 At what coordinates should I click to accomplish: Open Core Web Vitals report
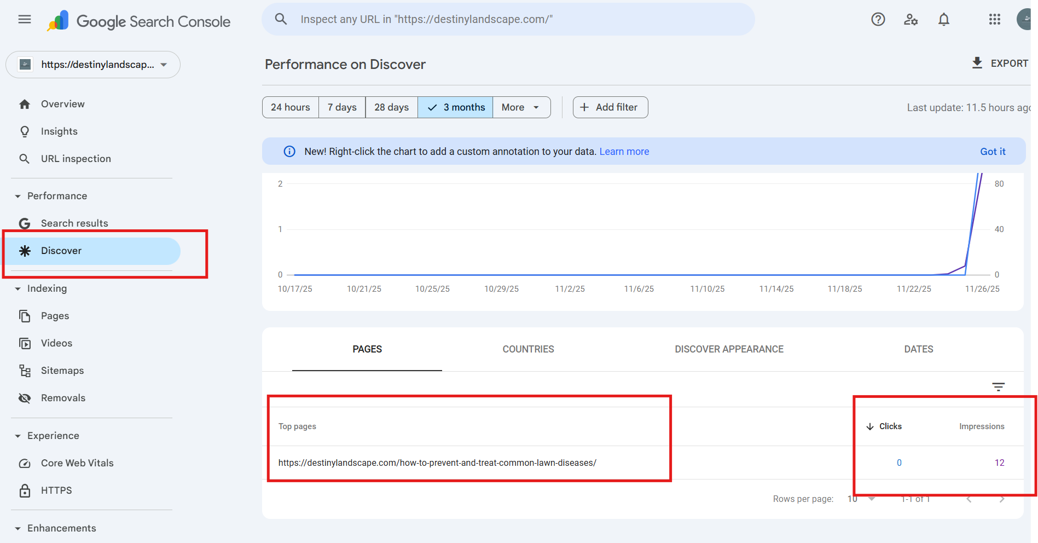click(x=77, y=463)
